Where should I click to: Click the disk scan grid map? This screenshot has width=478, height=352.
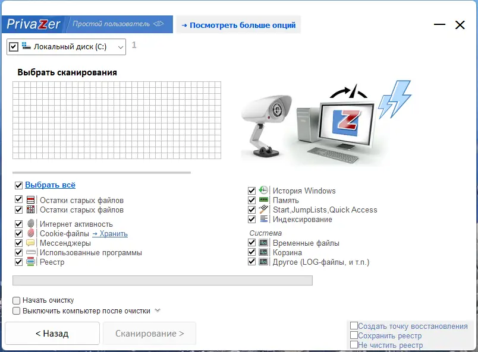click(117, 120)
